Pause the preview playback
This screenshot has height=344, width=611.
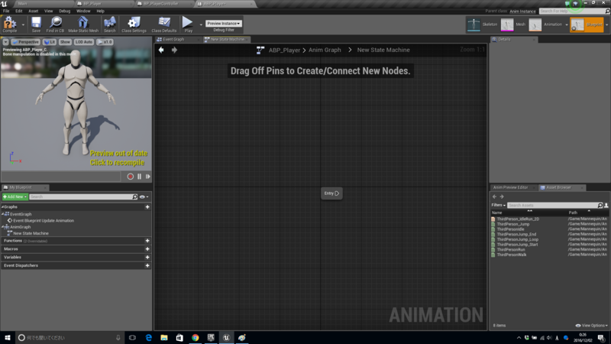coord(140,177)
